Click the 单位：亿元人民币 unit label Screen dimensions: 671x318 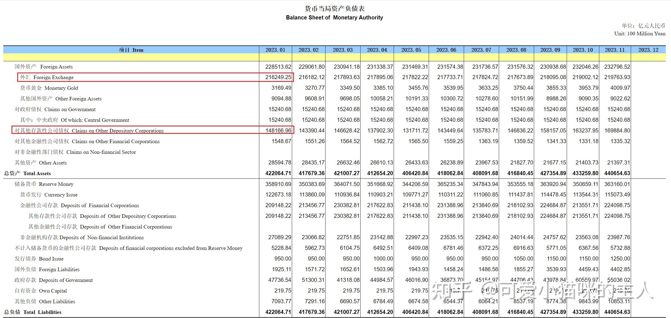pos(643,26)
